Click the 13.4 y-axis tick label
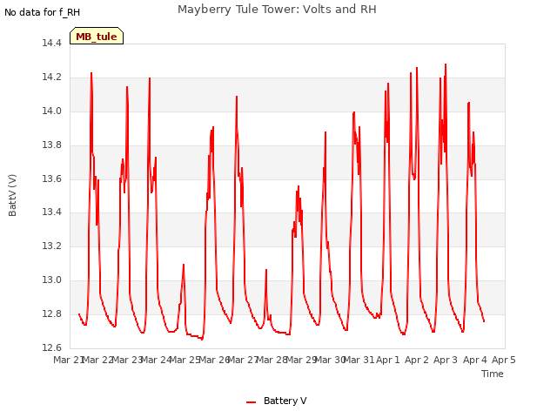Screen dimensions: 557x418 coord(51,212)
